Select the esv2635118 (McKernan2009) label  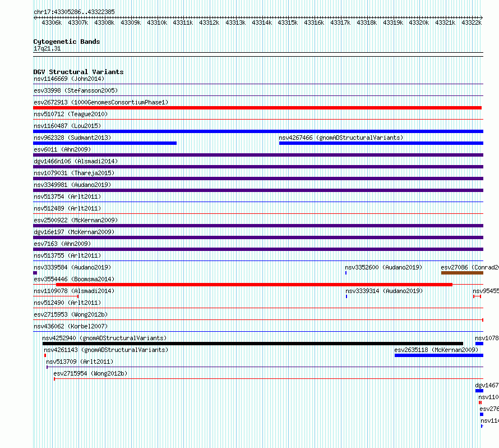(436, 350)
